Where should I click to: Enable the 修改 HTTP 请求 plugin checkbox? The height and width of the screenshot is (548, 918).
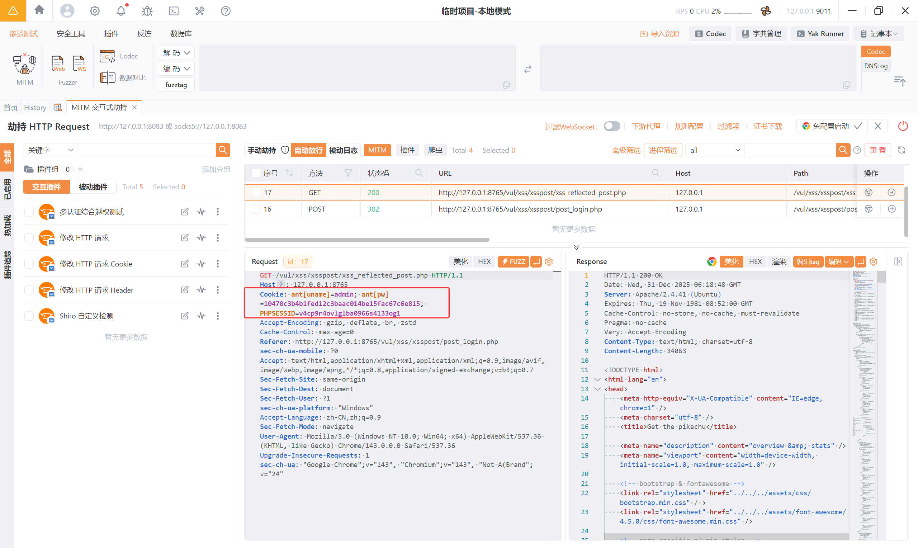[x=29, y=238]
